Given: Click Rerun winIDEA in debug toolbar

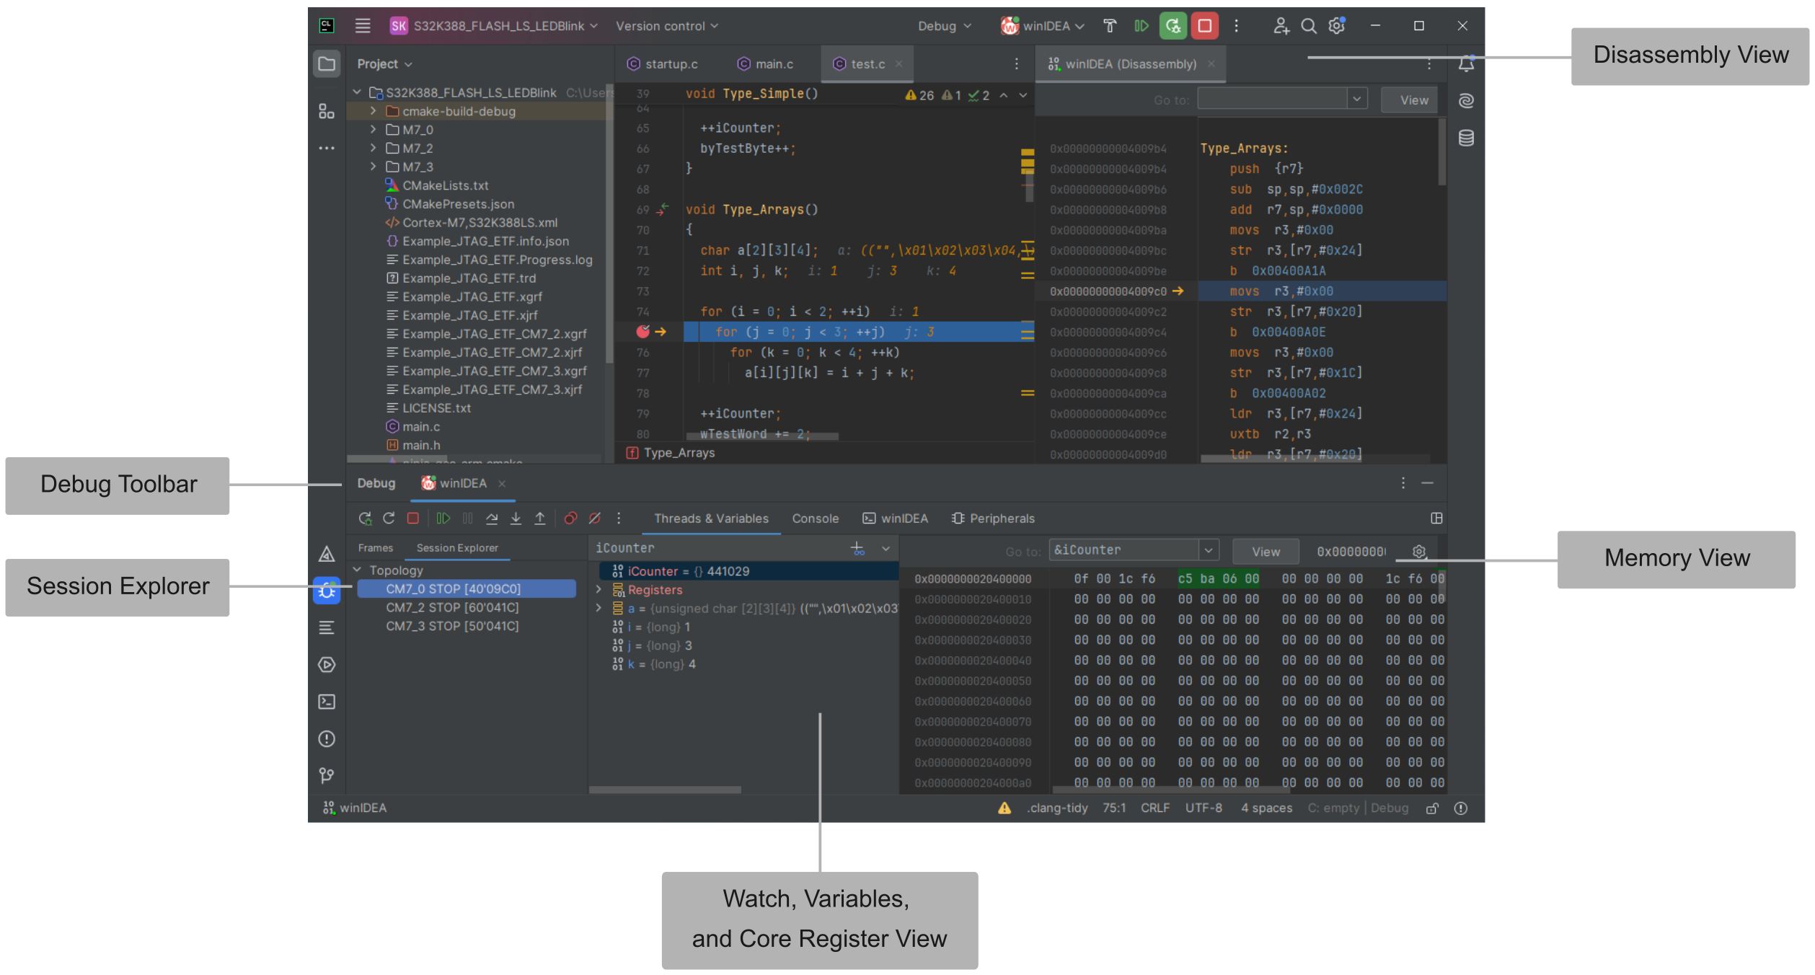Looking at the screenshot, I should point(365,519).
